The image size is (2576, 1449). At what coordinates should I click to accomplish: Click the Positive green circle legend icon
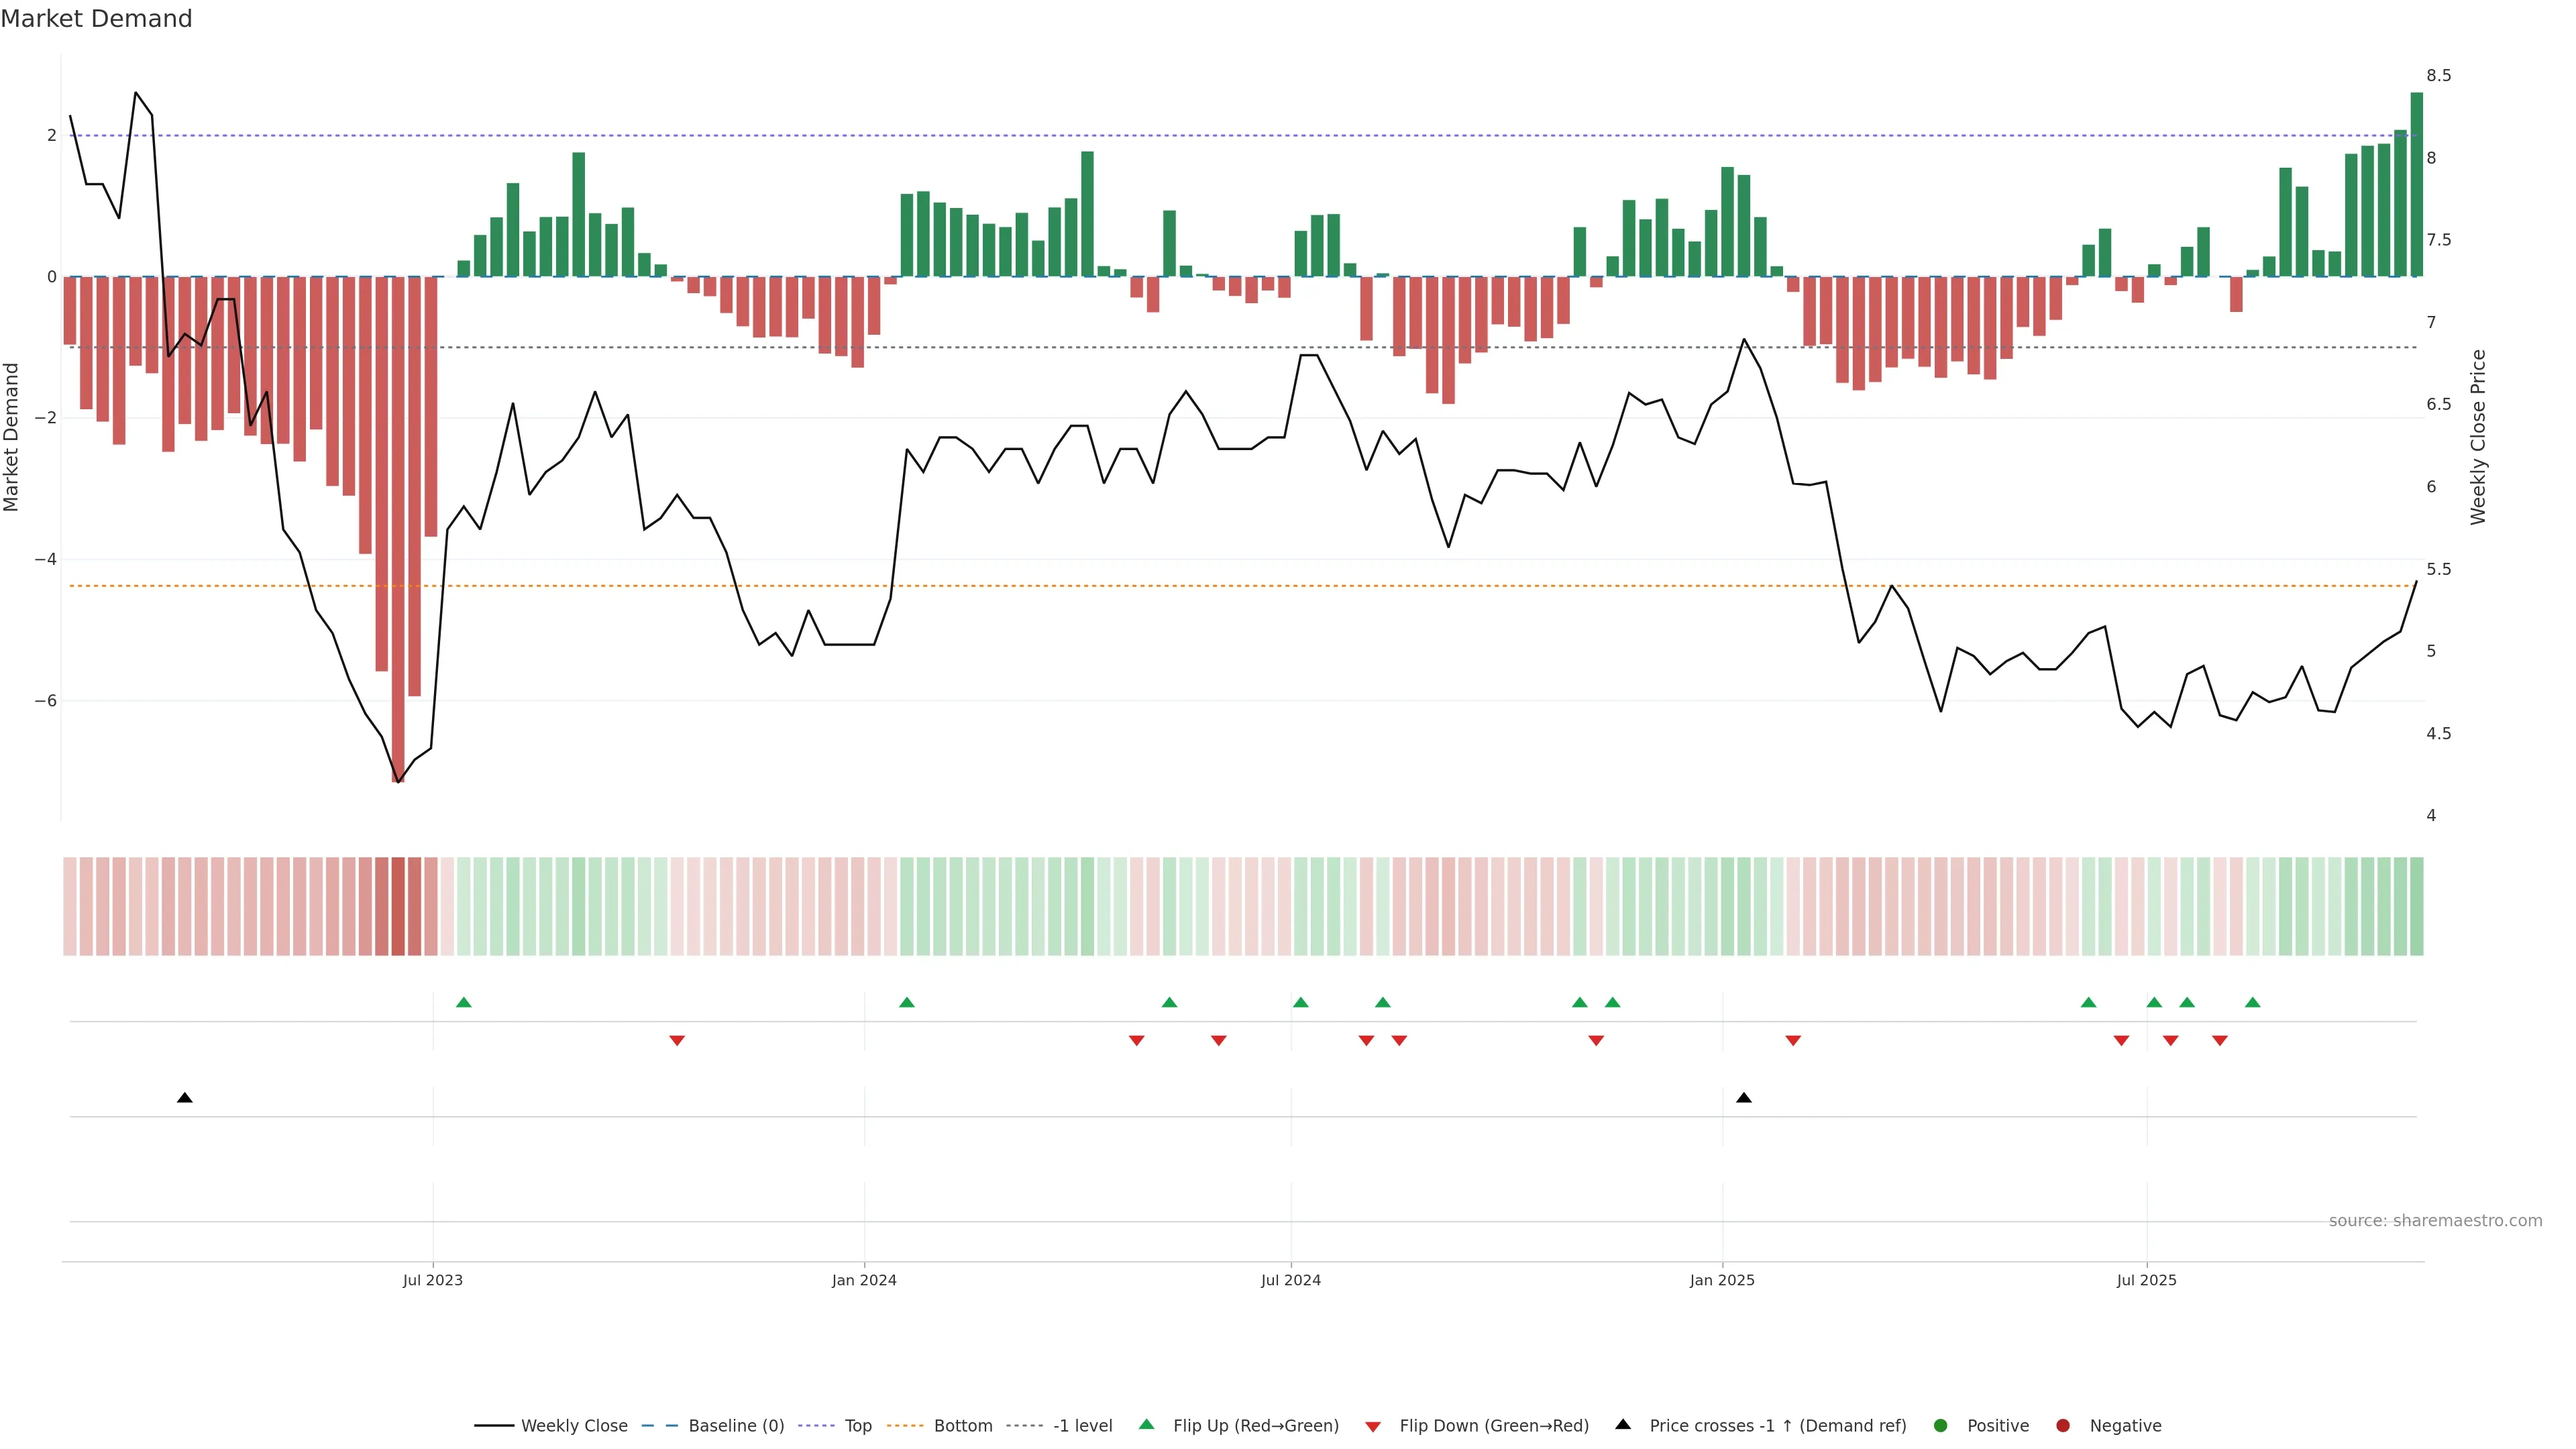[x=1941, y=1426]
